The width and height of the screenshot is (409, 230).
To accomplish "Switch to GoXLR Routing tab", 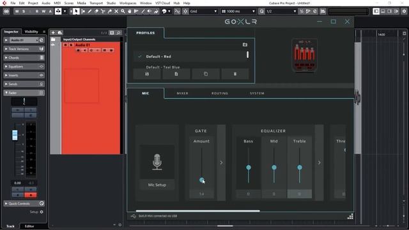I will point(220,93).
